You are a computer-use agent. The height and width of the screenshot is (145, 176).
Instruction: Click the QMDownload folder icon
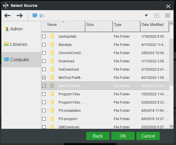pos(52,127)
